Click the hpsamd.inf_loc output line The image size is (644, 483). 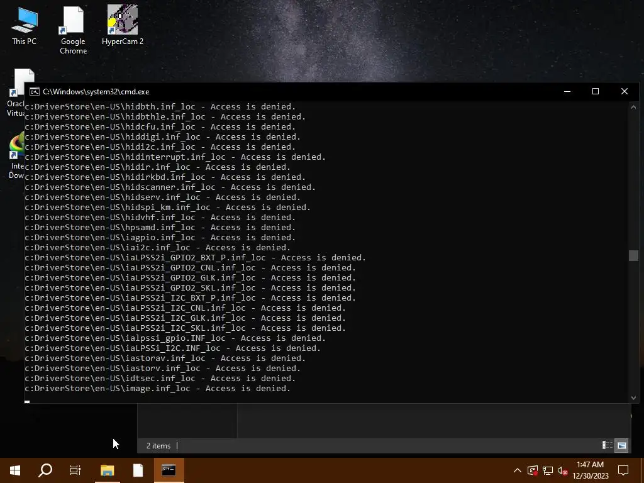coord(160,228)
